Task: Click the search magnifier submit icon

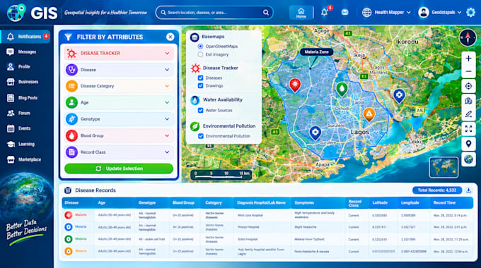Action: [266, 13]
